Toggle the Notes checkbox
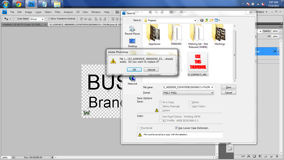 190,102
